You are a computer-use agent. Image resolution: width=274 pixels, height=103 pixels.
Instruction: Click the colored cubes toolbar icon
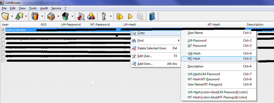[x=91, y=16]
